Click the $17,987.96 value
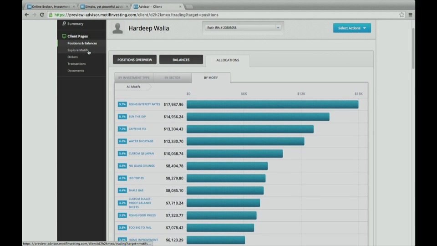The image size is (437, 246). (173, 105)
